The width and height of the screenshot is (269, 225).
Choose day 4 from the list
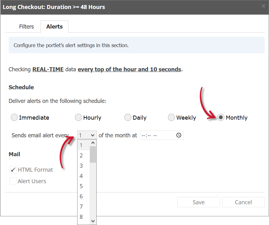pos(84,176)
